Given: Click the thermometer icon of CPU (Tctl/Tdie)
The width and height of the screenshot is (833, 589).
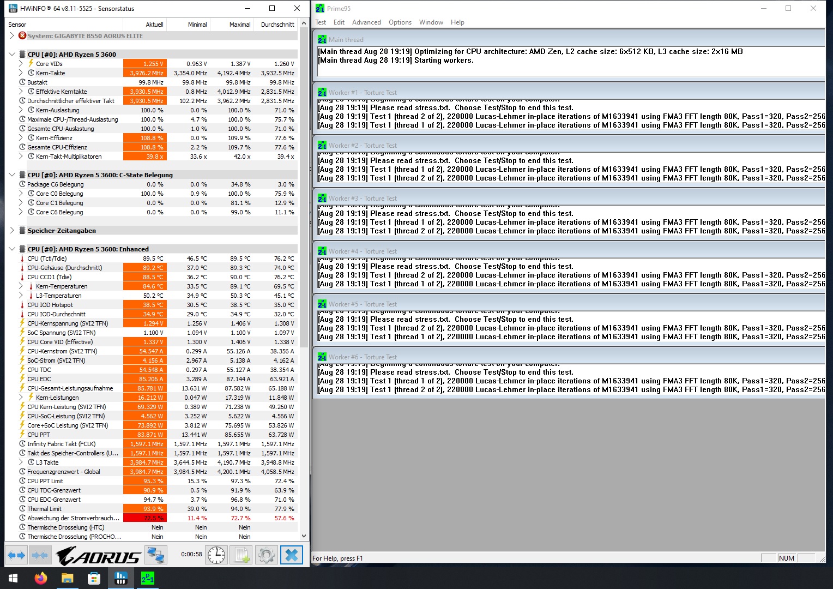Looking at the screenshot, I should (x=22, y=259).
